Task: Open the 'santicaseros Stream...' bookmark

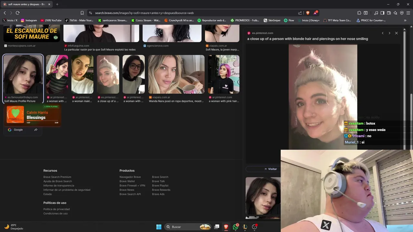Action: click(113, 20)
